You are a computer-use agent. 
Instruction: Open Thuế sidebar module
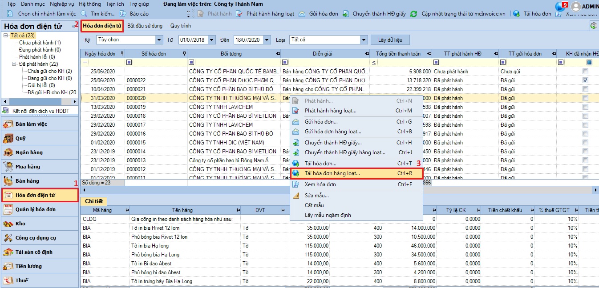point(40,280)
